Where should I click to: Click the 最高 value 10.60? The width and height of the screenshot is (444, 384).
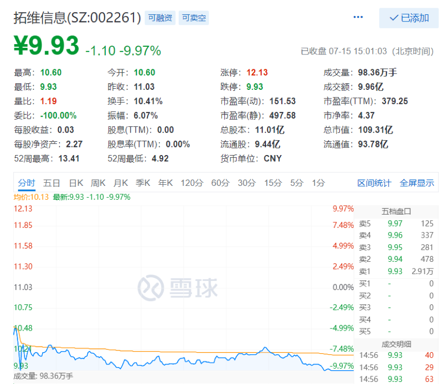coord(51,72)
